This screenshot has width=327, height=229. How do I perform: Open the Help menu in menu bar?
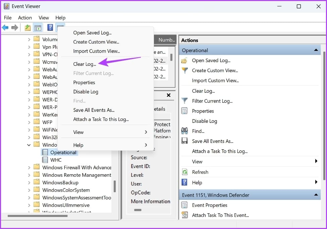pos(60,18)
